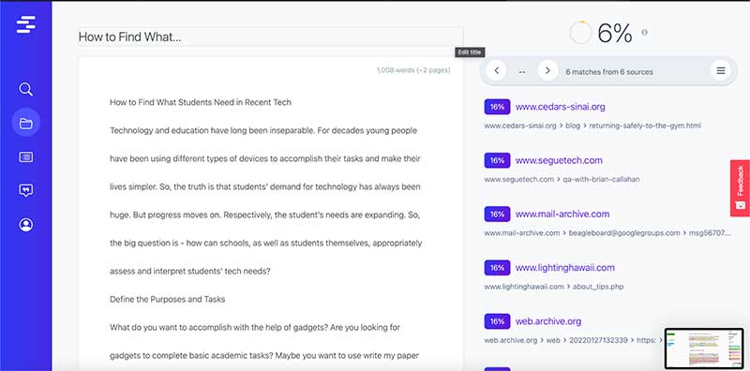Click the red Feedback side tab
750x371 pixels.
click(x=740, y=188)
